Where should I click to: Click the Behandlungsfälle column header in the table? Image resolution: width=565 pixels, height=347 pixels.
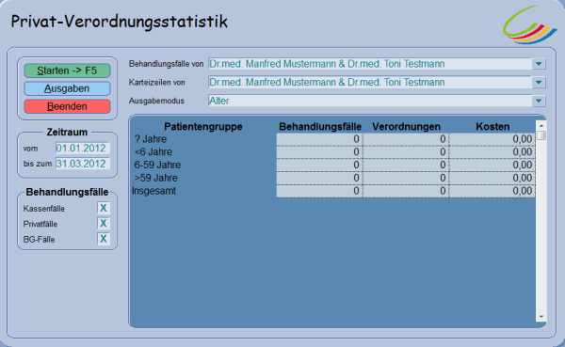320,127
